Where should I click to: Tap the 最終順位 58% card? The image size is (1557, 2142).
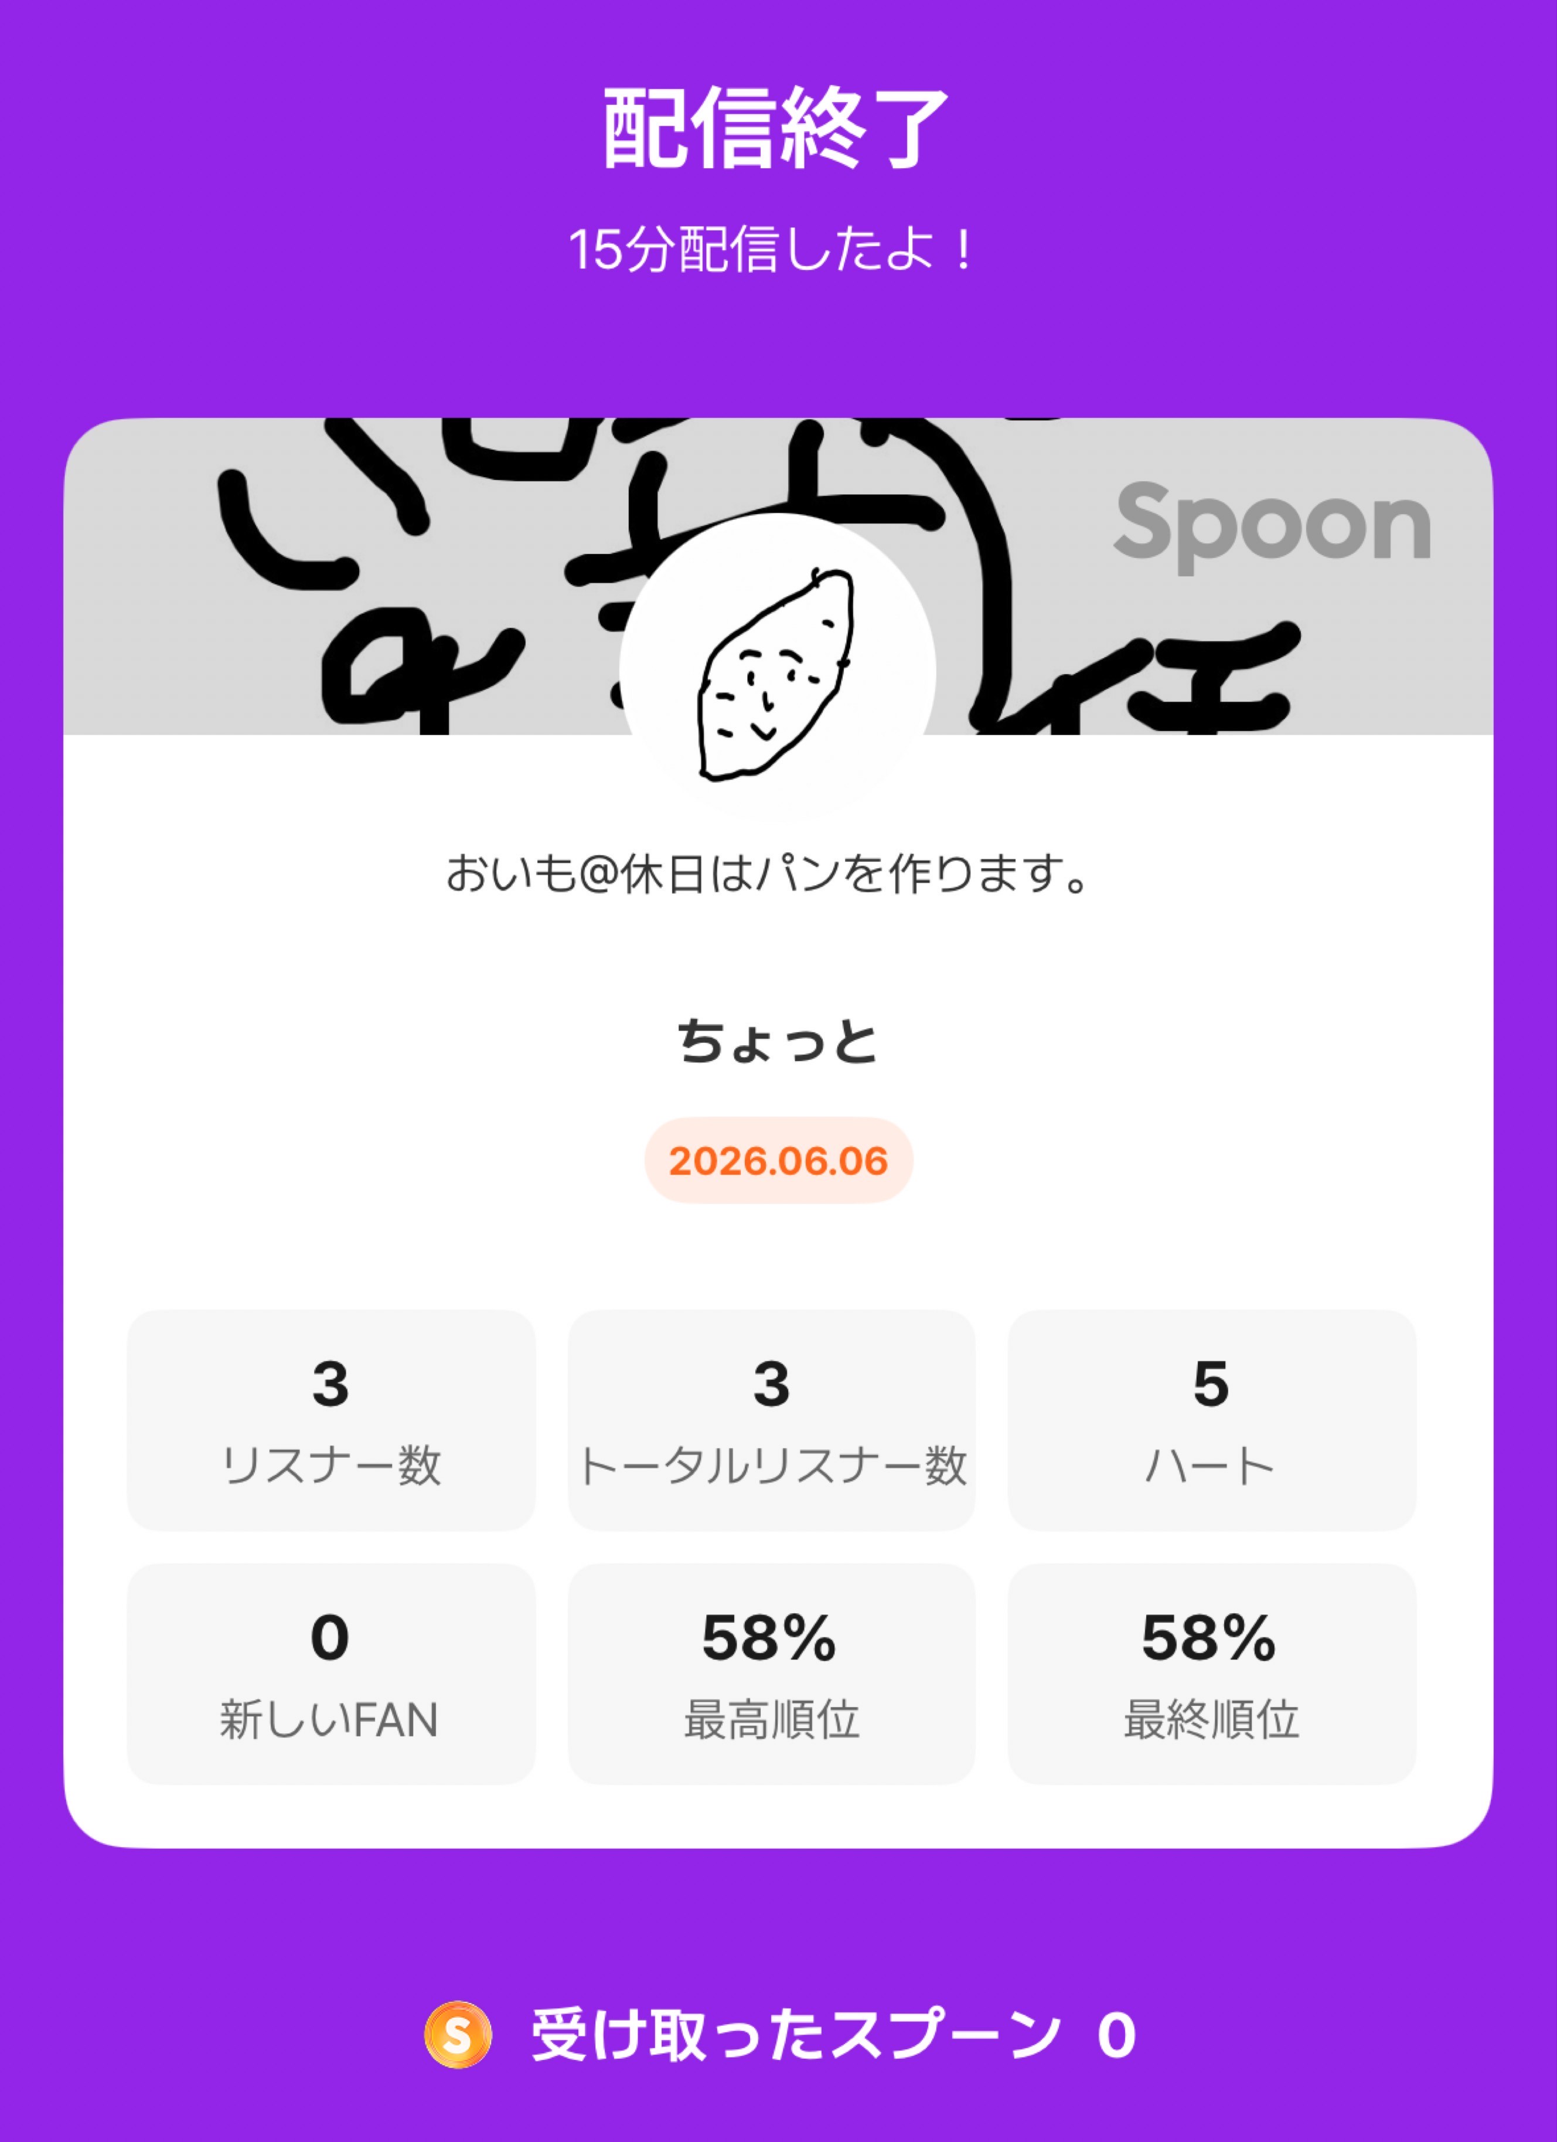(x=1211, y=1674)
